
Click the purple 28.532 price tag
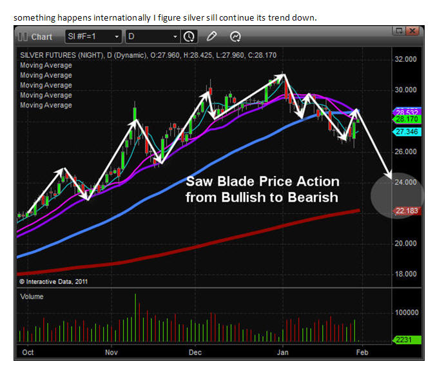[x=407, y=111]
